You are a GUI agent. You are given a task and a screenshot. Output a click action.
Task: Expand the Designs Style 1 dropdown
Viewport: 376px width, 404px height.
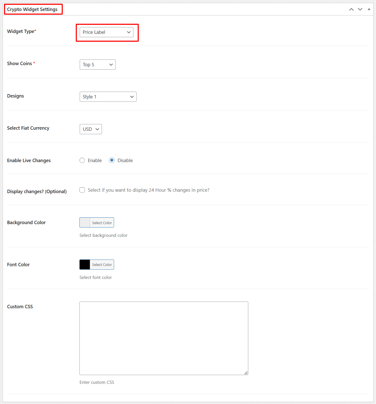(108, 97)
